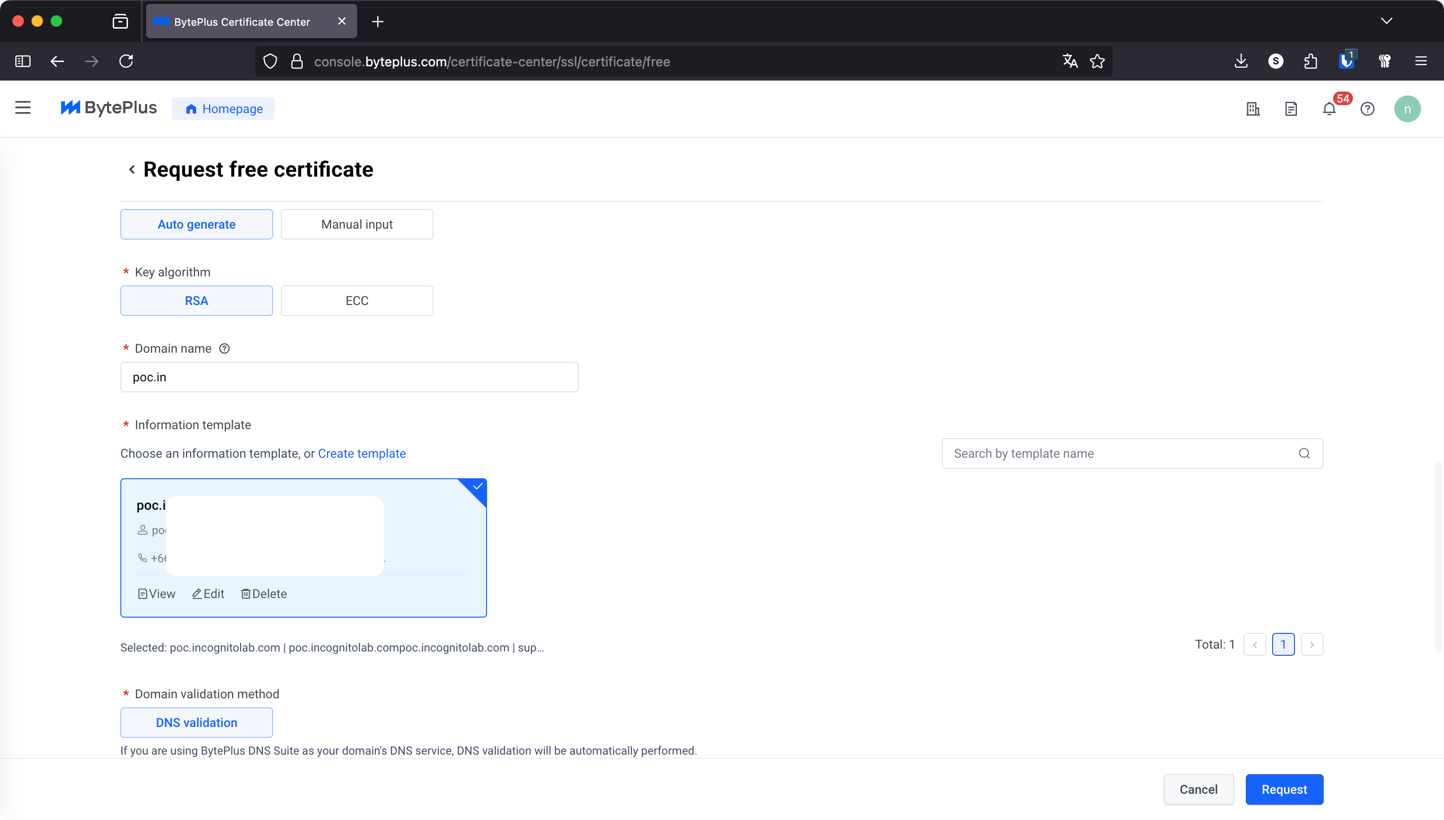Screen dimensions: 1444x820
Task: Open the enterprise organization building icon
Action: point(1253,109)
